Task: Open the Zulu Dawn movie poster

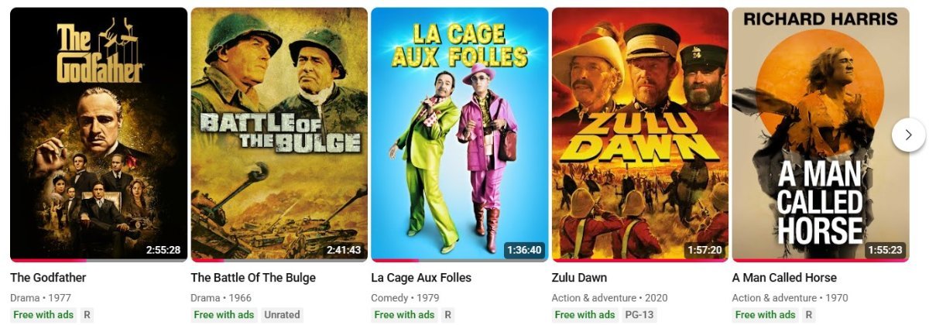Action: pos(640,135)
